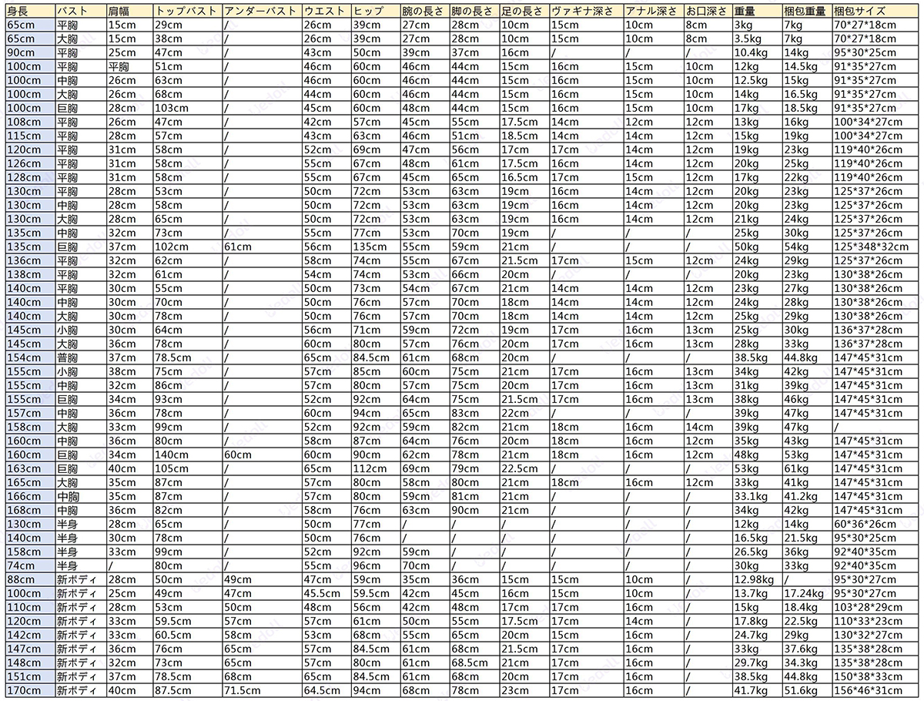The width and height of the screenshot is (924, 701).
Task: Click the 138cm height cell
Action: pyautogui.click(x=30, y=274)
